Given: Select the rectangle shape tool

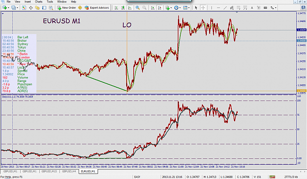Looking at the screenshot, I should 265,8.
